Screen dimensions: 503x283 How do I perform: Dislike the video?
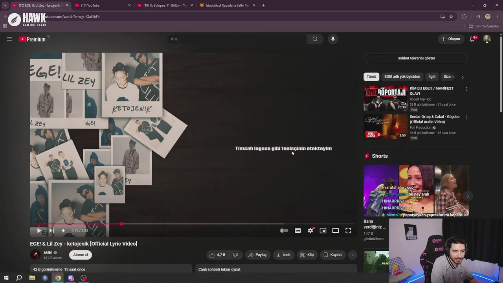tap(236, 255)
